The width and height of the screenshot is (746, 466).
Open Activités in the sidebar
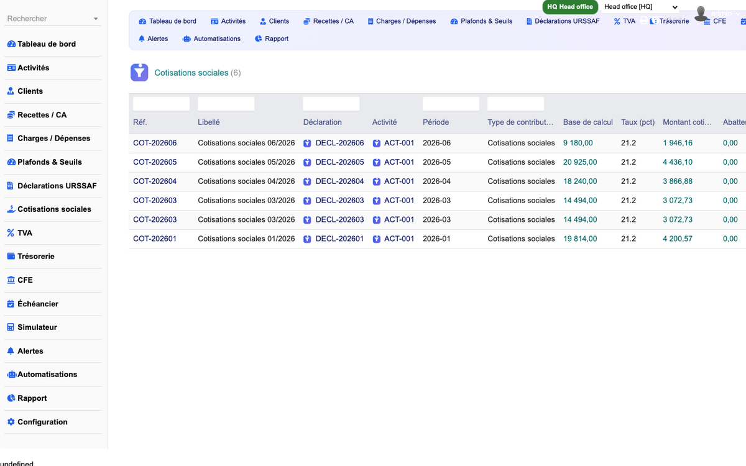pos(33,68)
